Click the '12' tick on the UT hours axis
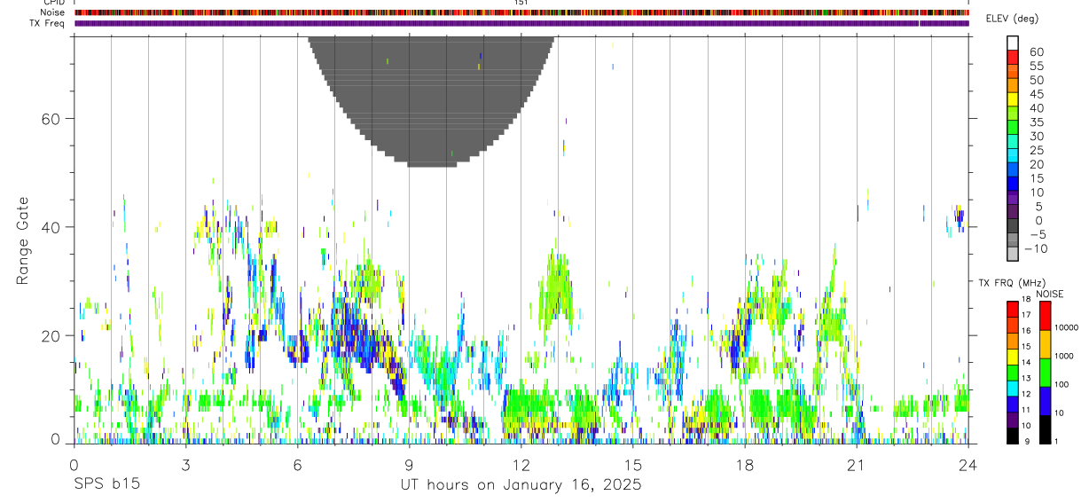The image size is (1089, 503). [521, 464]
